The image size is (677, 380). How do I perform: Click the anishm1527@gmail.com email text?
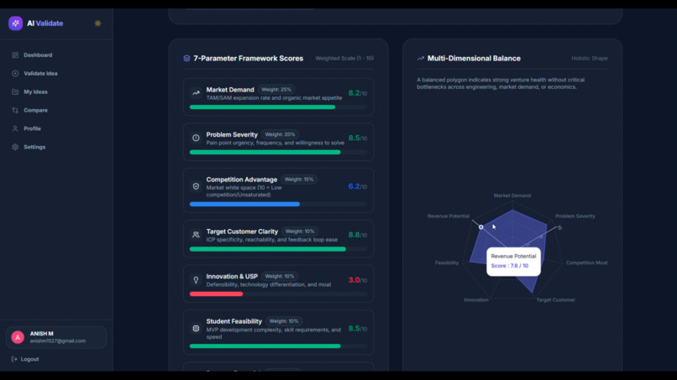[58, 341]
